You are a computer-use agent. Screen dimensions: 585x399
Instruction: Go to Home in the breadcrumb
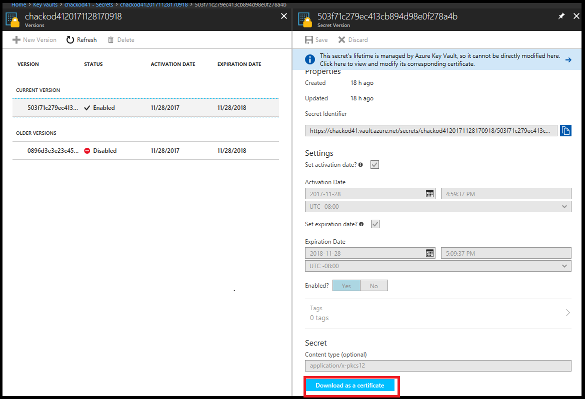(18, 4)
